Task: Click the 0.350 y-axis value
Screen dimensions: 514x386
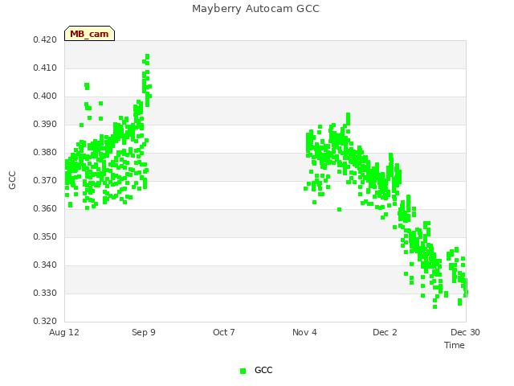Action: tap(45, 237)
